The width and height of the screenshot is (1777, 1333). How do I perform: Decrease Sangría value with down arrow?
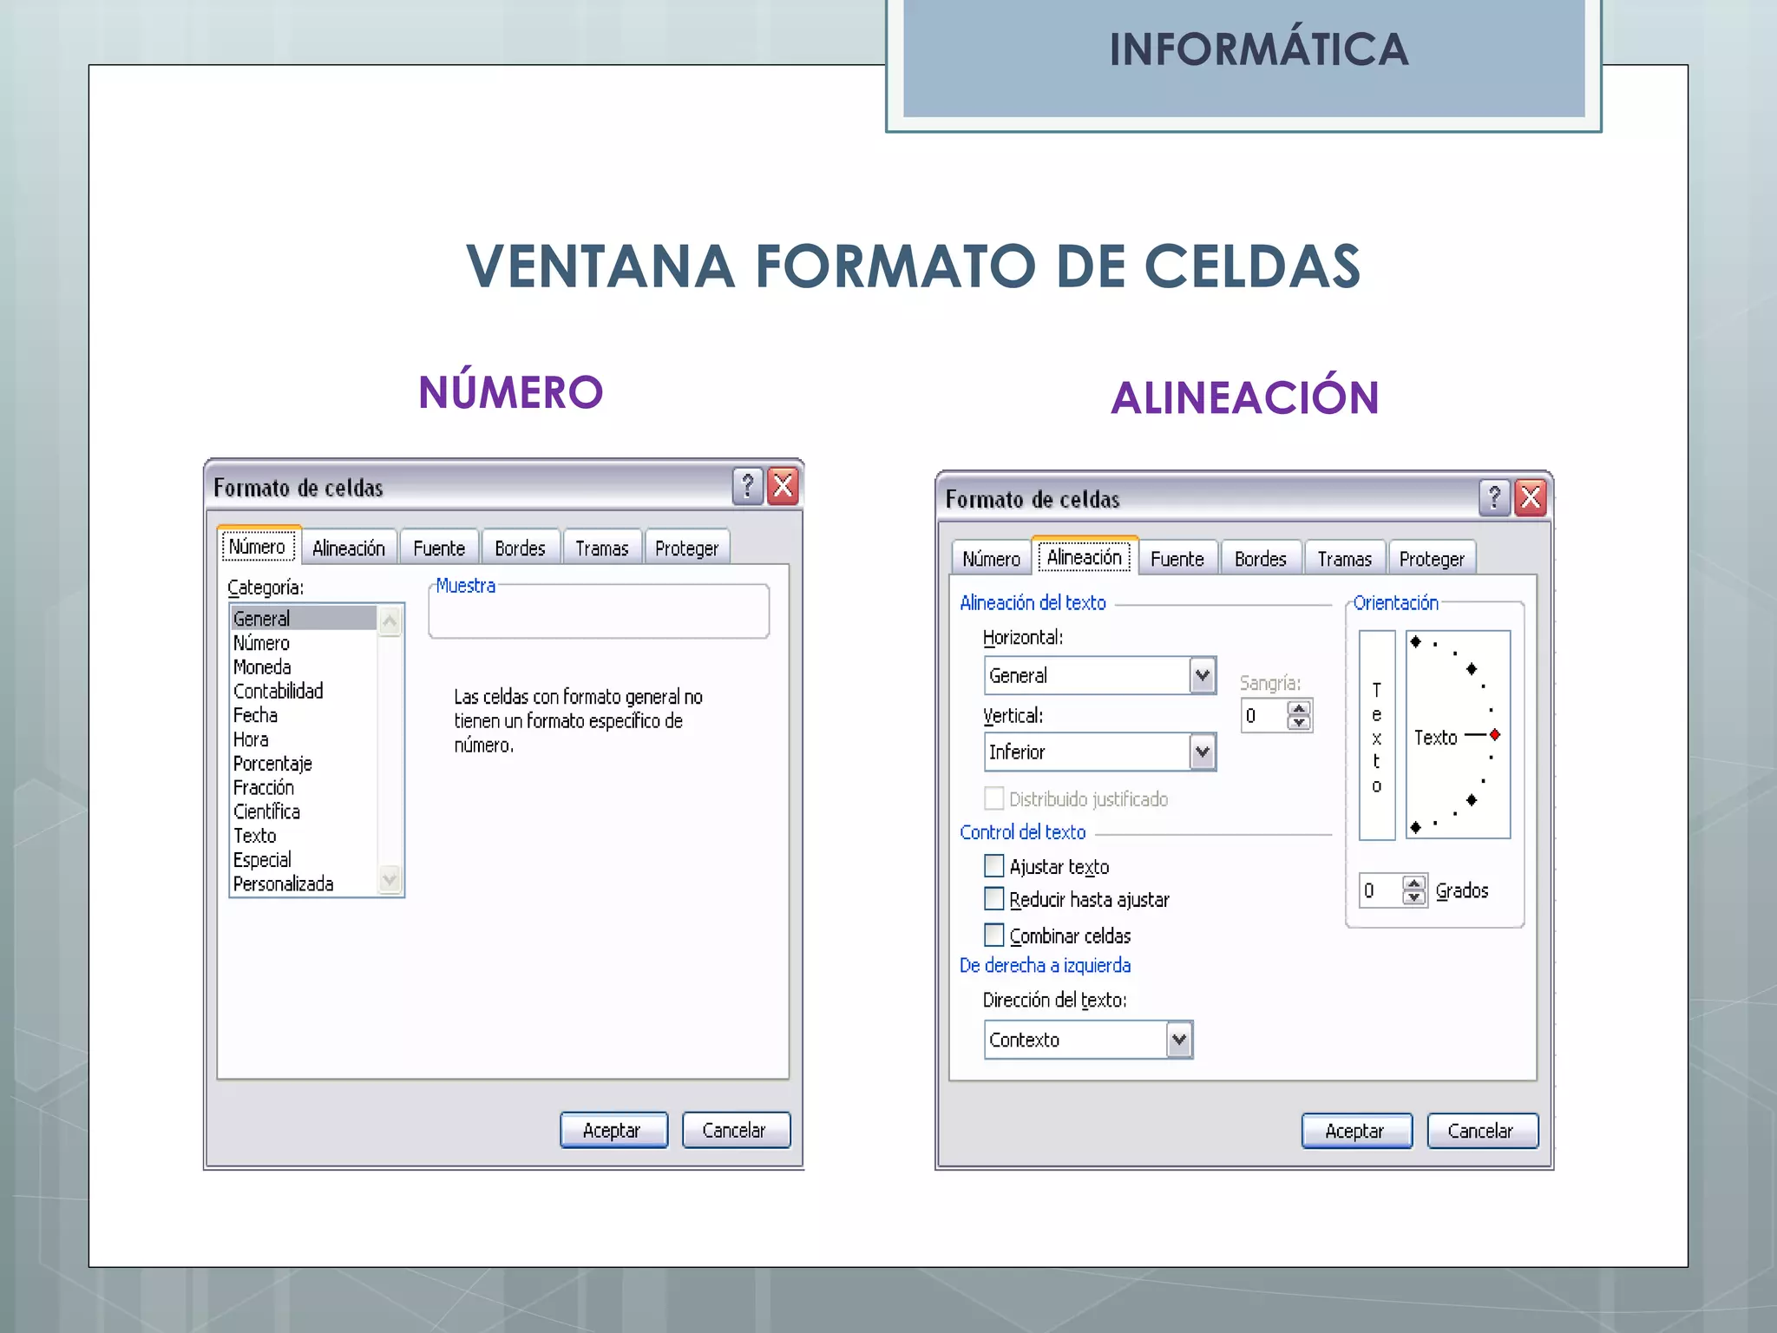pos(1299,722)
